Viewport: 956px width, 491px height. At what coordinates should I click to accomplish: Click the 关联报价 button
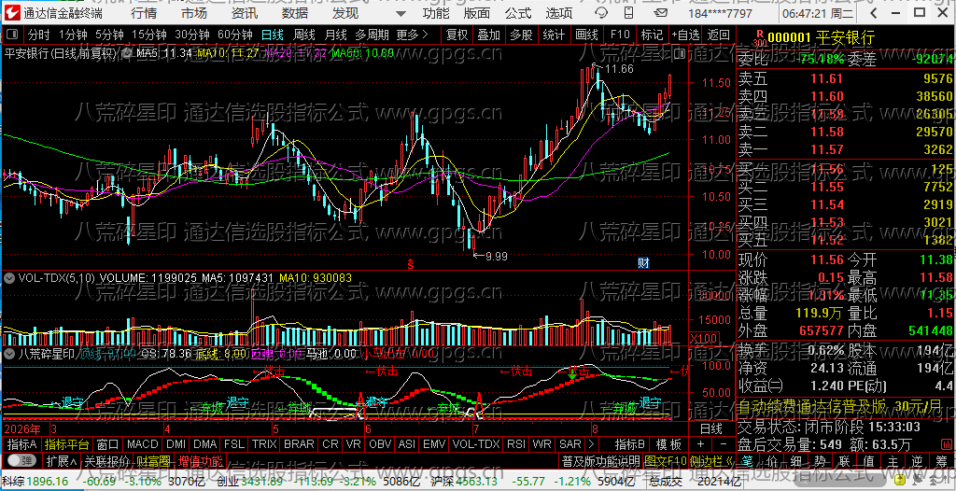(107, 460)
